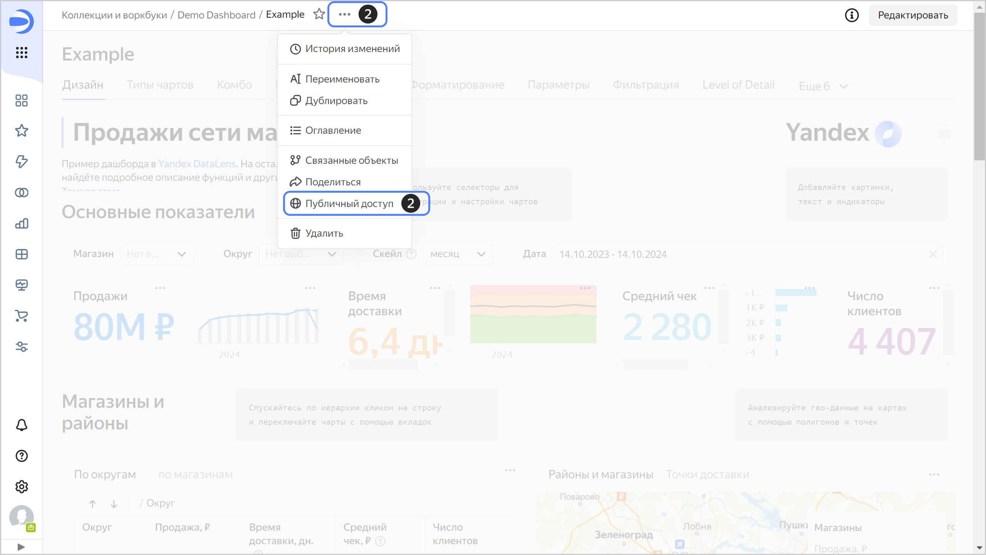Click the Редактировать button

913,15
